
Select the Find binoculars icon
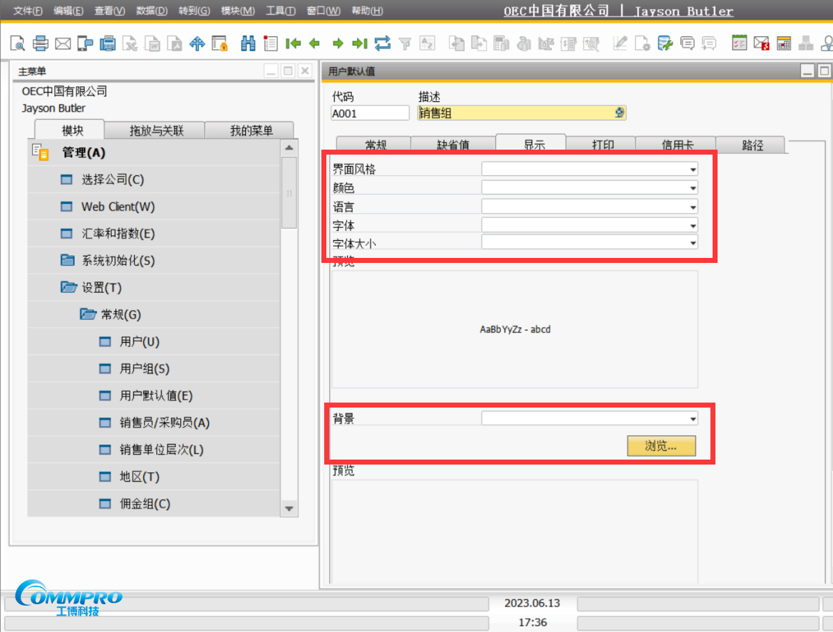point(249,43)
